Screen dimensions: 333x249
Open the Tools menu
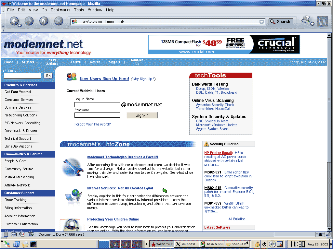click(79, 10)
